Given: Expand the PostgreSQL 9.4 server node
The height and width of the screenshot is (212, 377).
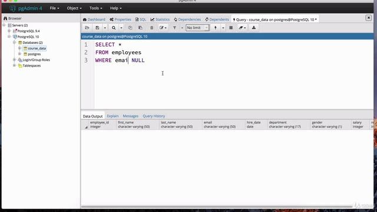Looking at the screenshot, I should 9,31.
